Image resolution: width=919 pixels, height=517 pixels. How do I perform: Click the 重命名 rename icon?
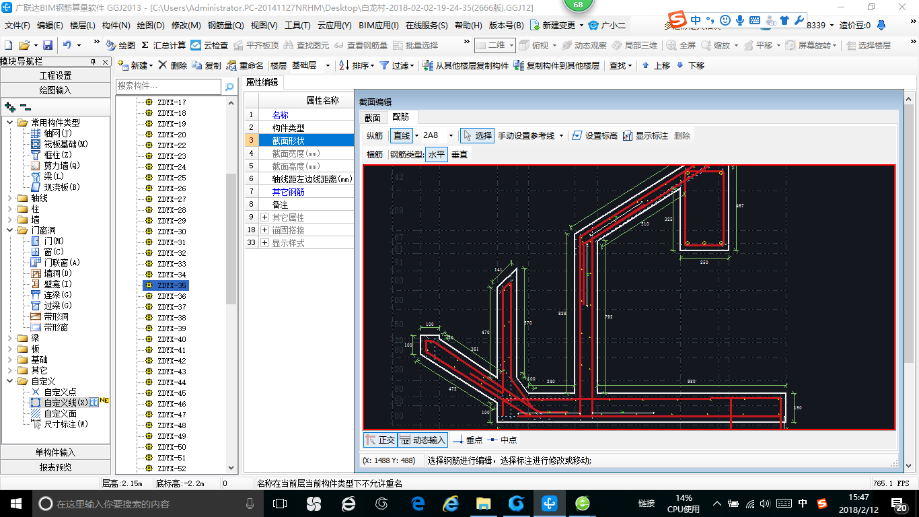coord(245,65)
